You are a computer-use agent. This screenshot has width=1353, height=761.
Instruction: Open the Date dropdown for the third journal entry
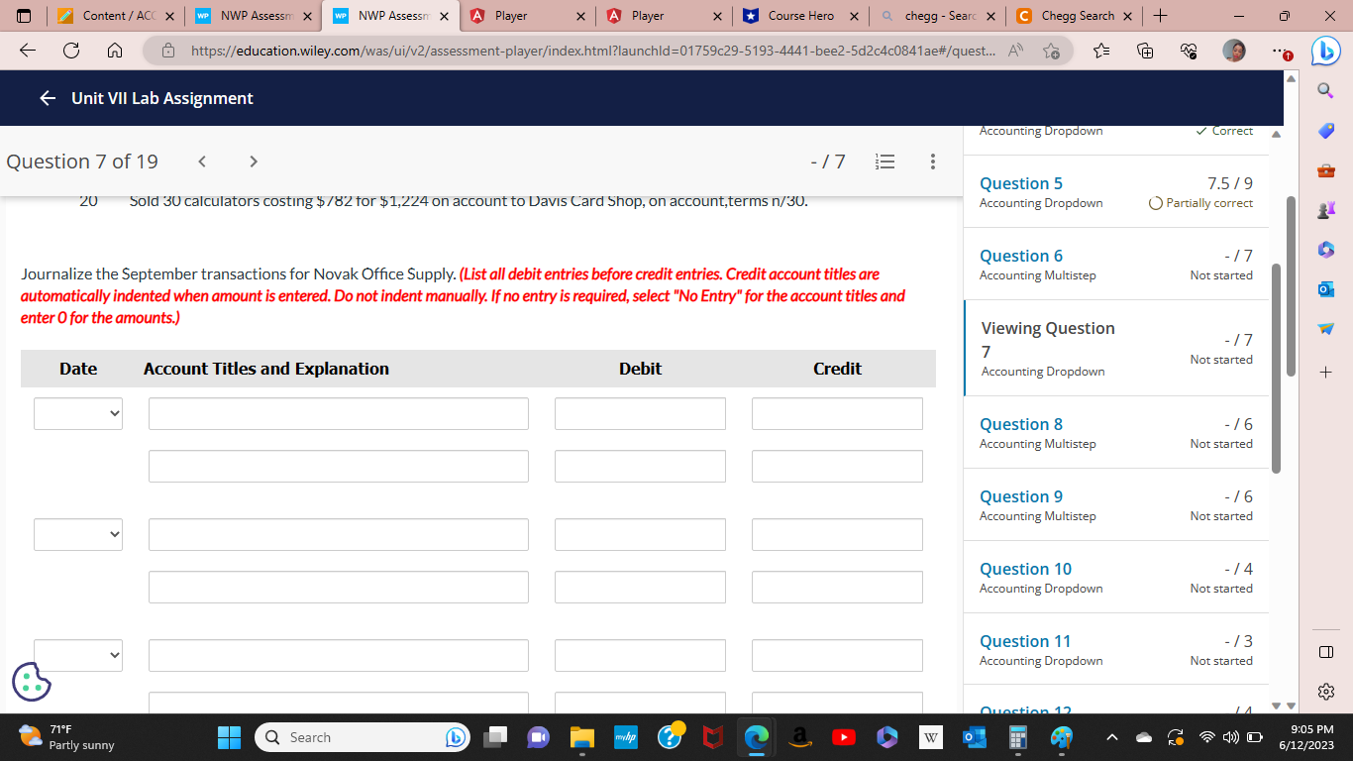pyautogui.click(x=78, y=655)
